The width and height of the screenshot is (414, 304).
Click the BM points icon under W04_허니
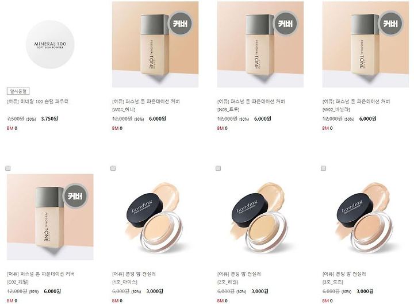click(x=116, y=128)
